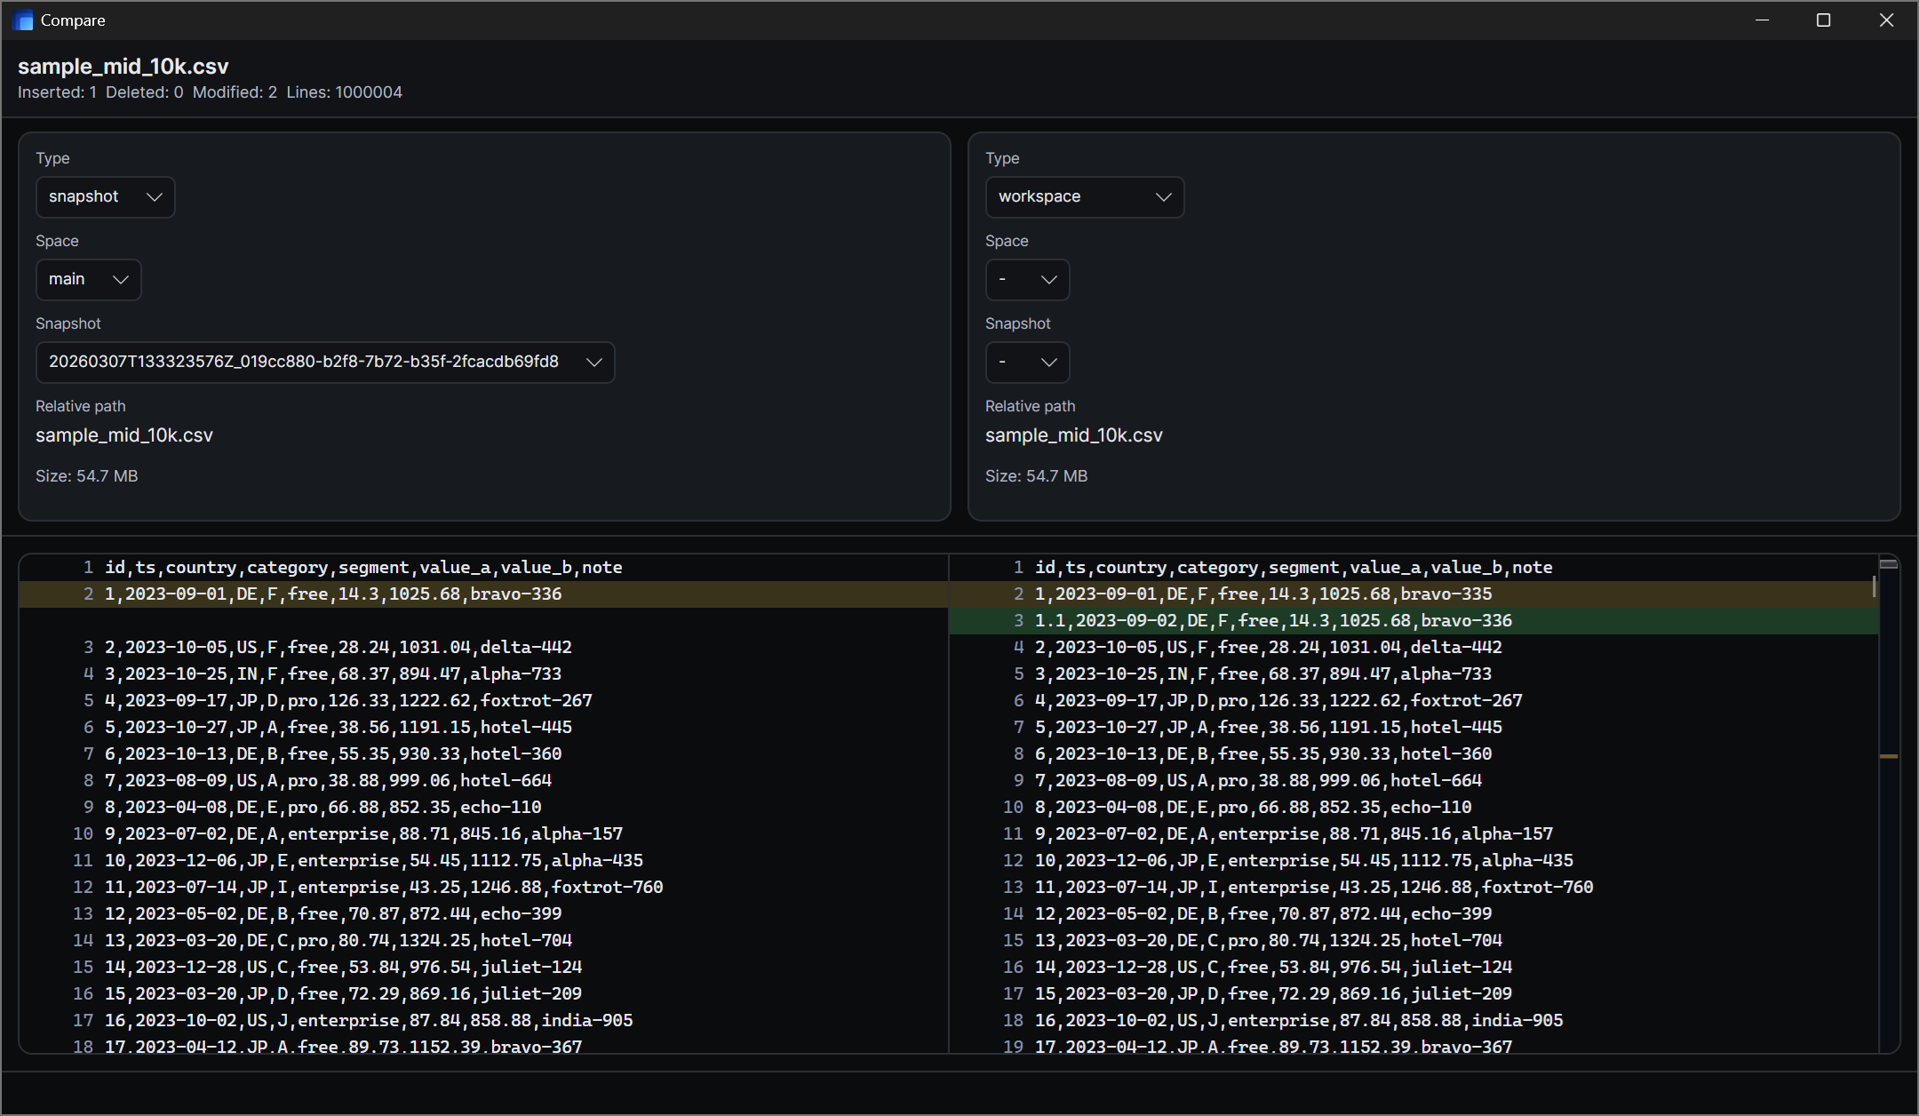Viewport: 1919px width, 1116px height.
Task: Click the Compare app icon in title bar
Action: coord(23,20)
